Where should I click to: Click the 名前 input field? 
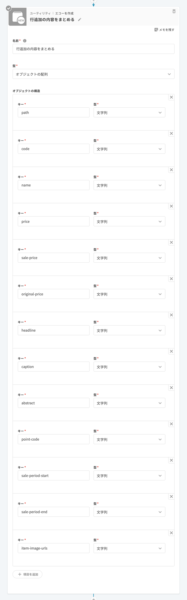(93, 49)
